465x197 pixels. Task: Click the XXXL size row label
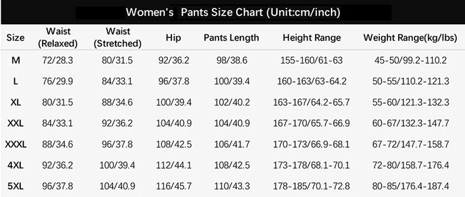point(16,145)
